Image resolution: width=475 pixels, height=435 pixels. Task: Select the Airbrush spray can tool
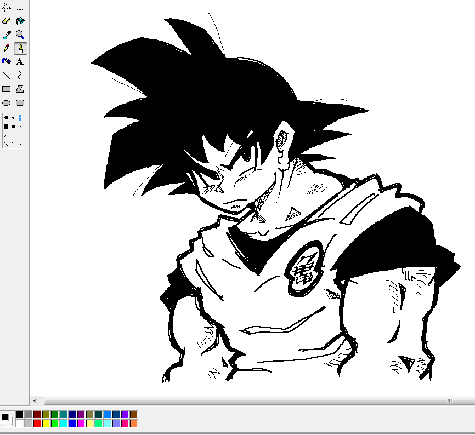(7, 62)
